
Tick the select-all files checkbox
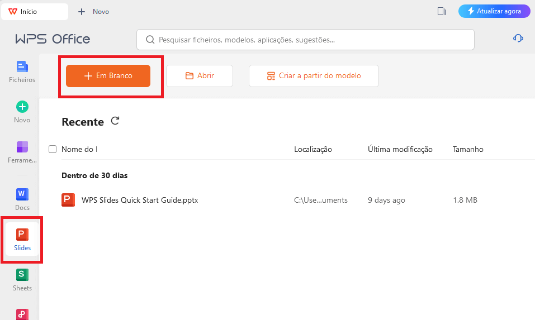click(53, 149)
